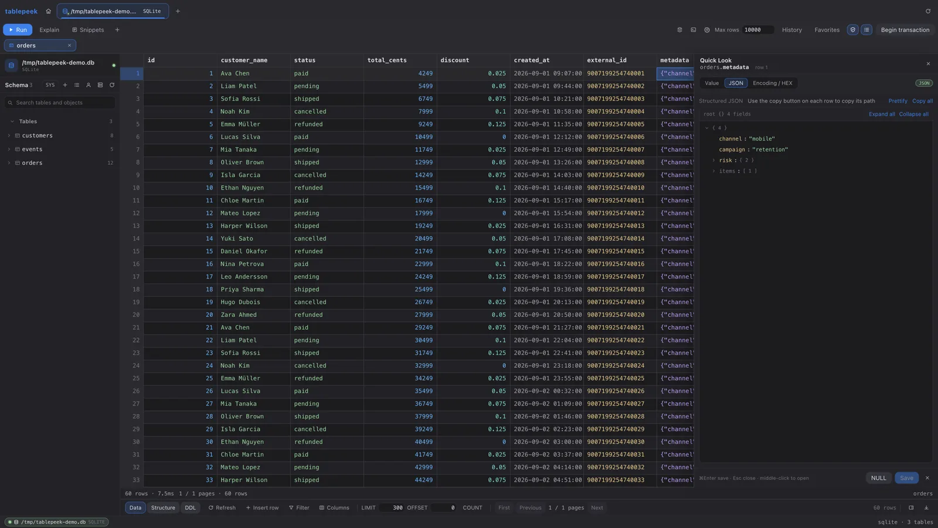The image size is (938, 528).
Task: Open the Structure tab
Action: coord(163,508)
